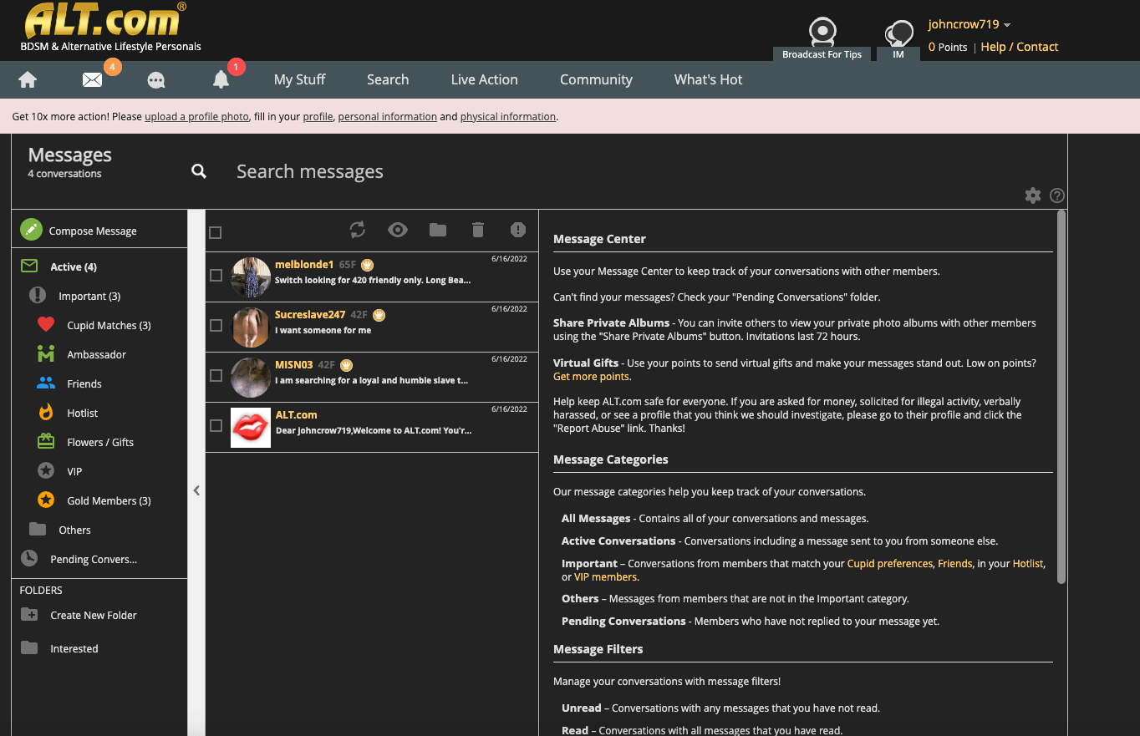The image size is (1140, 736).
Task: Click the green Compose Message pencil icon
Action: pyautogui.click(x=31, y=230)
